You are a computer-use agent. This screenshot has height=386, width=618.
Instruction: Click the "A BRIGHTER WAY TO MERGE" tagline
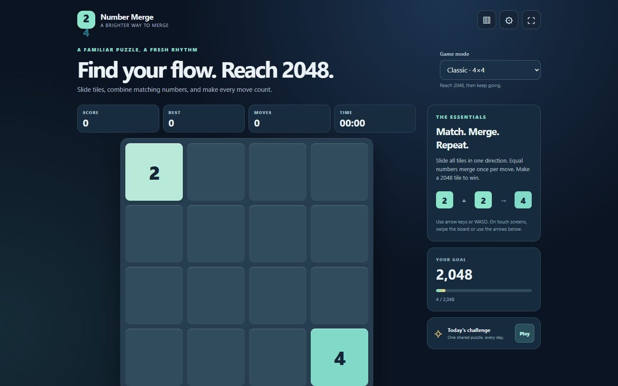point(134,25)
